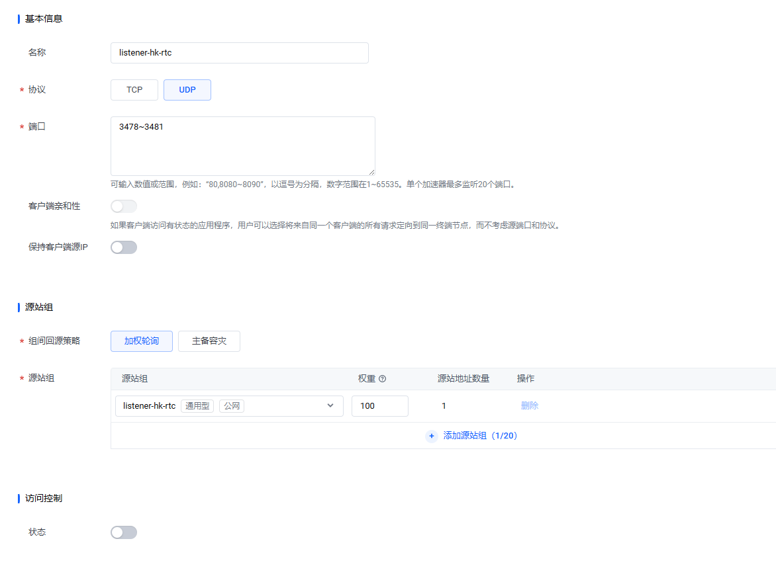Click the 源站地址数量 column header

tap(463, 379)
